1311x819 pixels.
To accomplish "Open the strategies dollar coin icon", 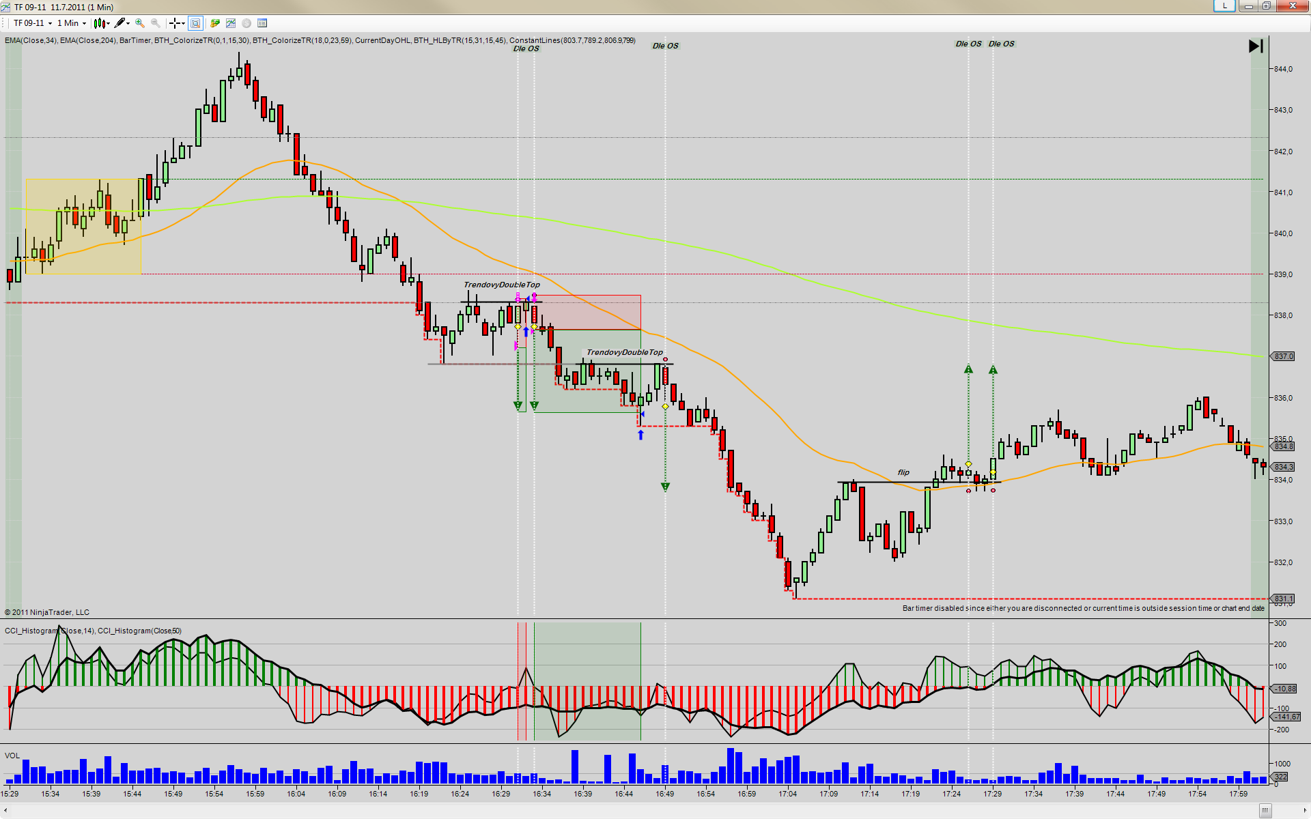I will [x=246, y=23].
